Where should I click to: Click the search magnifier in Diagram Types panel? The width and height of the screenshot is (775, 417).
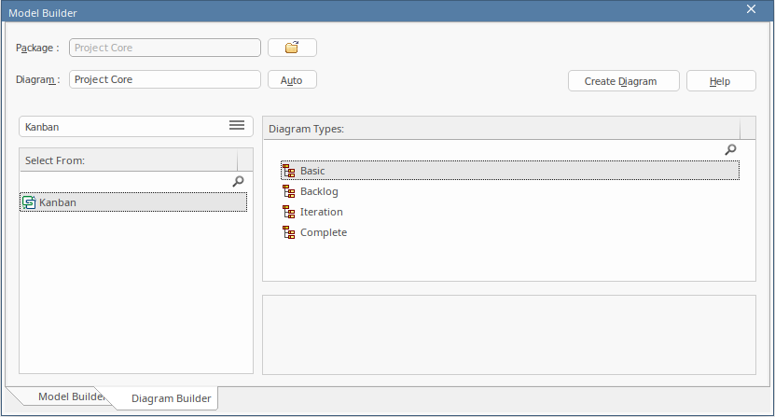pyautogui.click(x=731, y=150)
